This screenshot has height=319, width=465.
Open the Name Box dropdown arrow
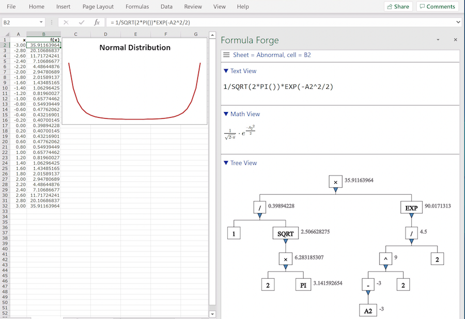[x=41, y=22]
